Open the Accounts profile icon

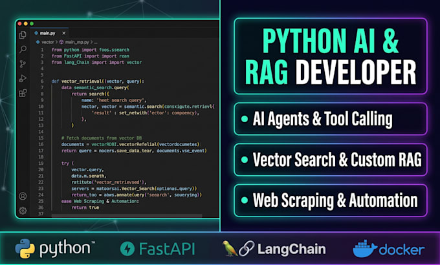pyautogui.click(x=23, y=196)
